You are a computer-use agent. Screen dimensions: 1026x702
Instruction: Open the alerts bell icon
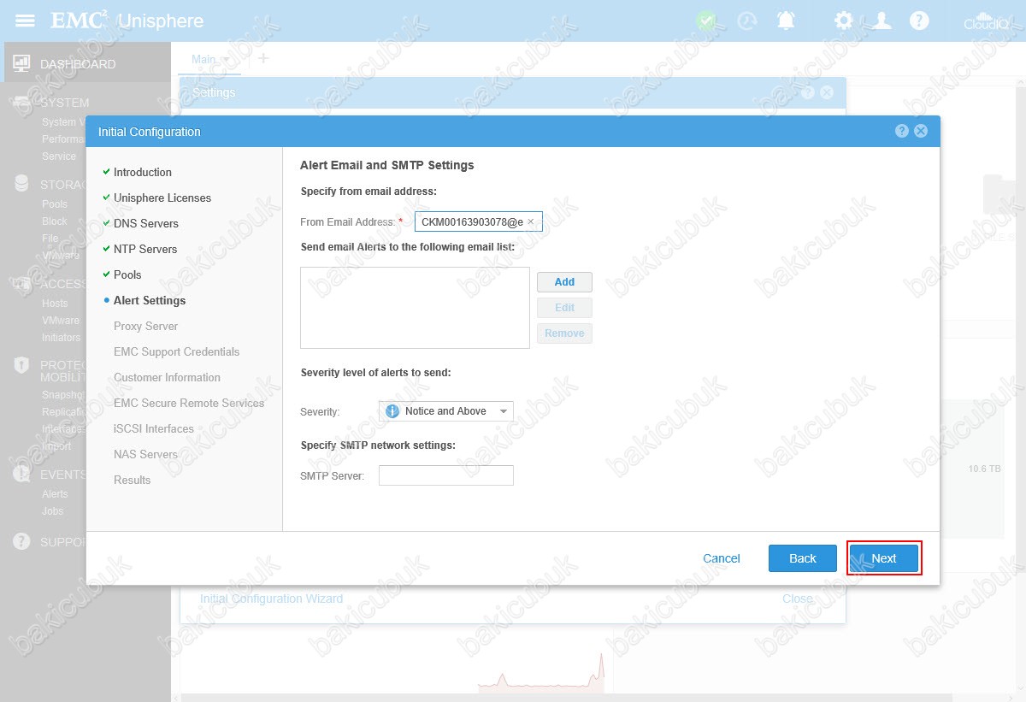coord(786,21)
